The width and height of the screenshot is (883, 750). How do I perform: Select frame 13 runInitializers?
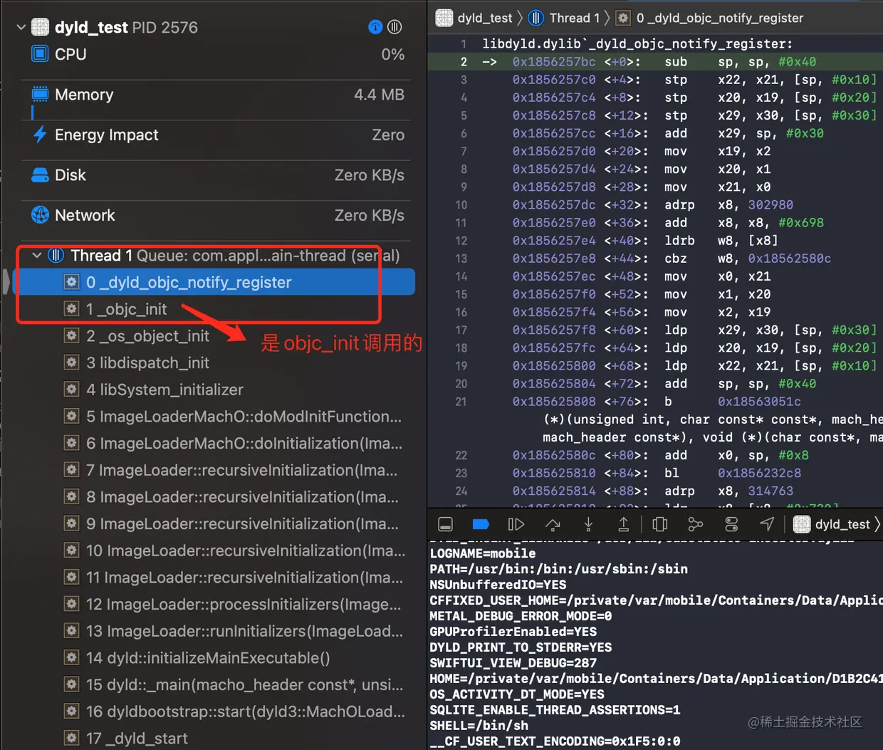pyautogui.click(x=214, y=631)
